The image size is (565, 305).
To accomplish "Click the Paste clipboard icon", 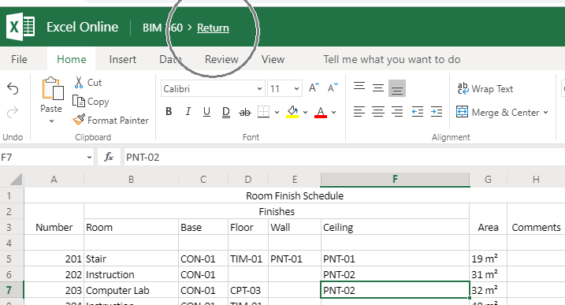I will tap(53, 88).
